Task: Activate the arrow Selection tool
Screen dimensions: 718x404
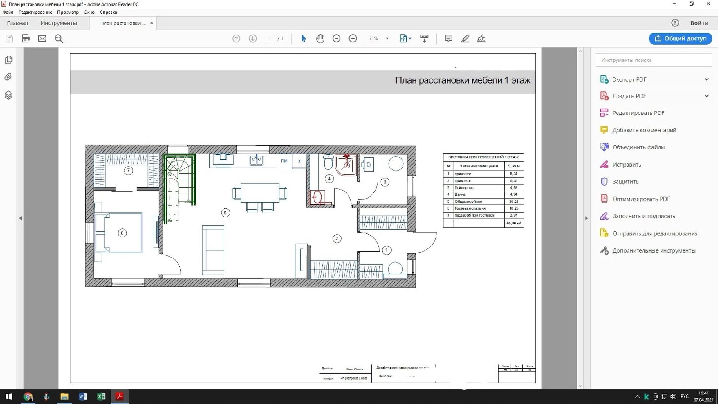Action: click(x=303, y=38)
